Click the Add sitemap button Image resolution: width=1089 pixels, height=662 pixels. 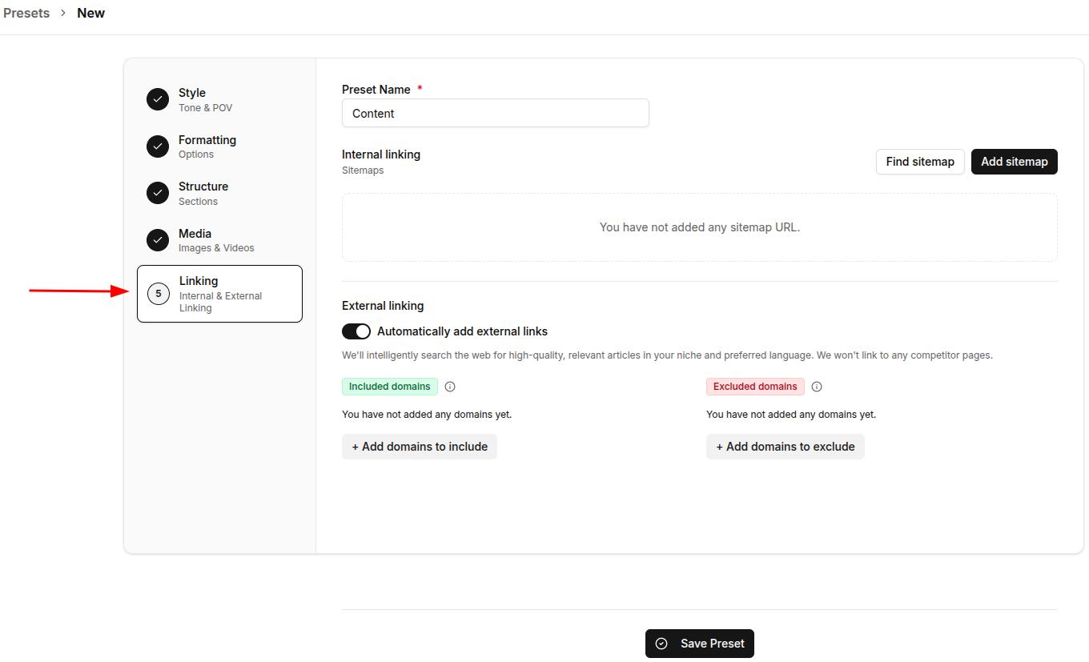1014,161
